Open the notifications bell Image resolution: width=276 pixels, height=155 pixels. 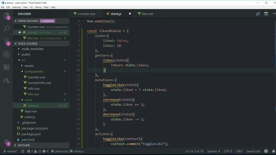coord(273,151)
